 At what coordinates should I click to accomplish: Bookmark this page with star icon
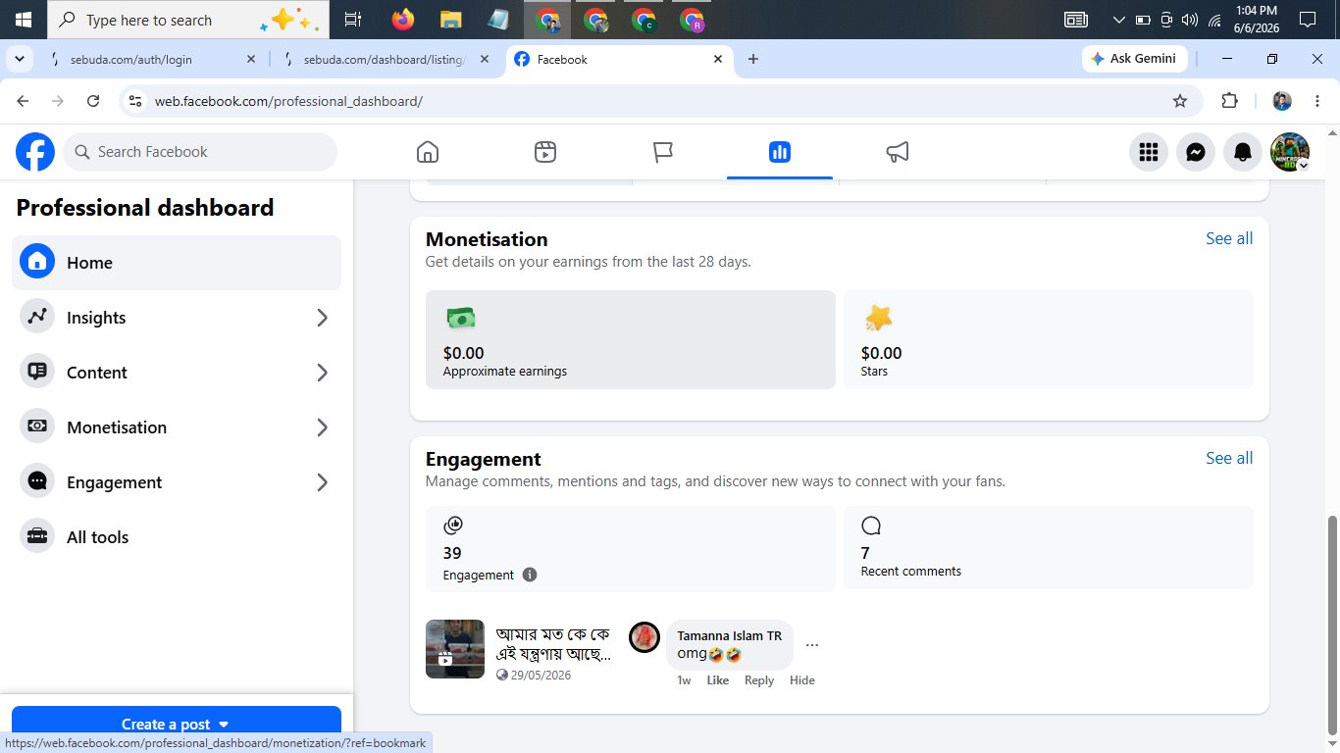click(x=1180, y=101)
